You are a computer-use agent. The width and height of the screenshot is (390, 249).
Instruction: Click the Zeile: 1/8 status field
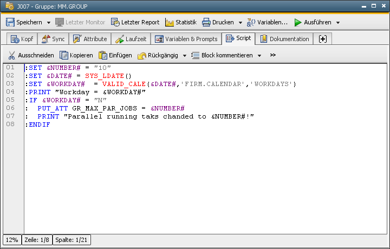click(37, 240)
